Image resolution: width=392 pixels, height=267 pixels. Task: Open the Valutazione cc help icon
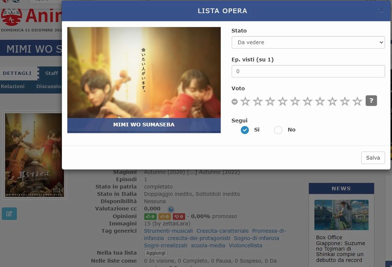(x=171, y=209)
